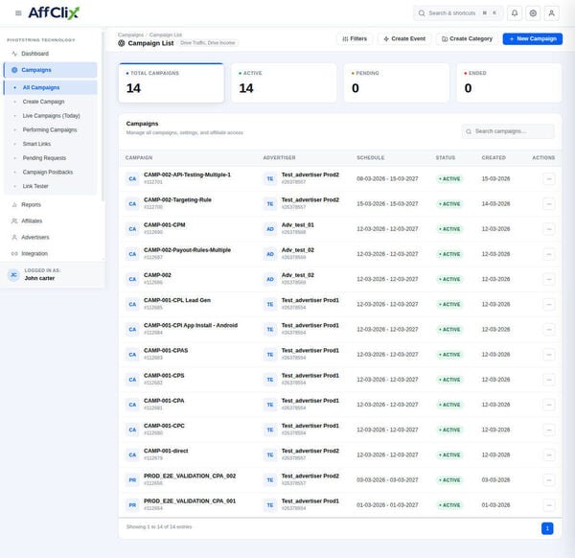575x558 pixels.
Task: Open actions menu for PROD_E2E_VALIDATION_CPA_001
Action: 548,505
